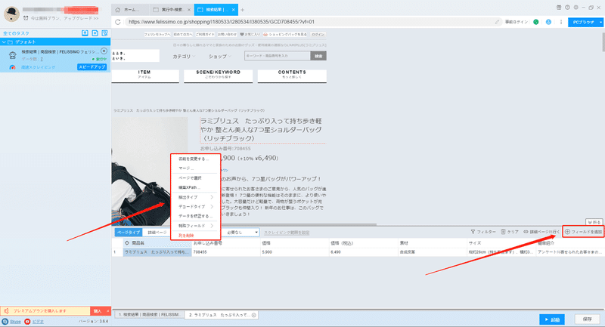605x327 pixels.
Task: Click the user avatar with hat
Action: point(11,14)
